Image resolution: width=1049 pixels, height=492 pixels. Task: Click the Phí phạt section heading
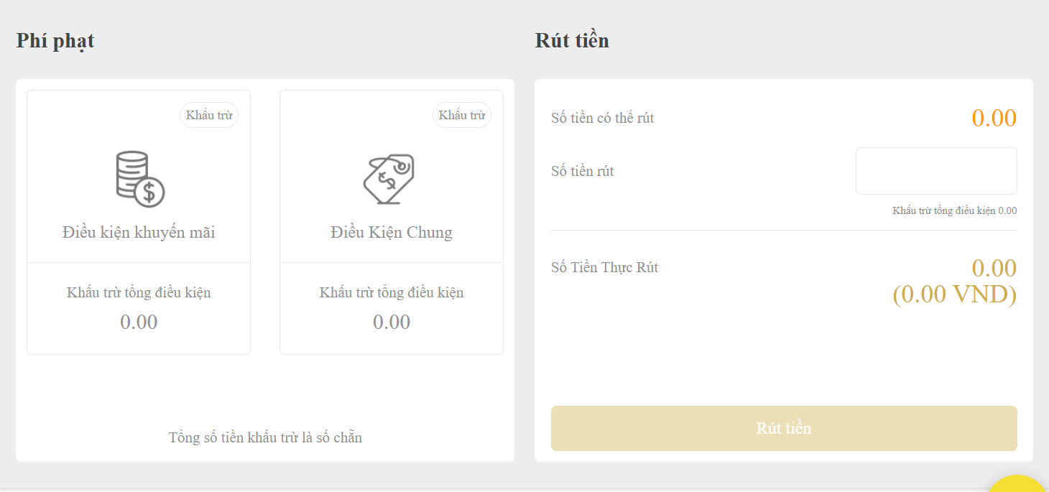click(55, 40)
